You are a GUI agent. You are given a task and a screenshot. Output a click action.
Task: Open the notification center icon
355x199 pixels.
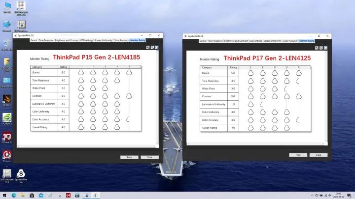(x=350, y=196)
